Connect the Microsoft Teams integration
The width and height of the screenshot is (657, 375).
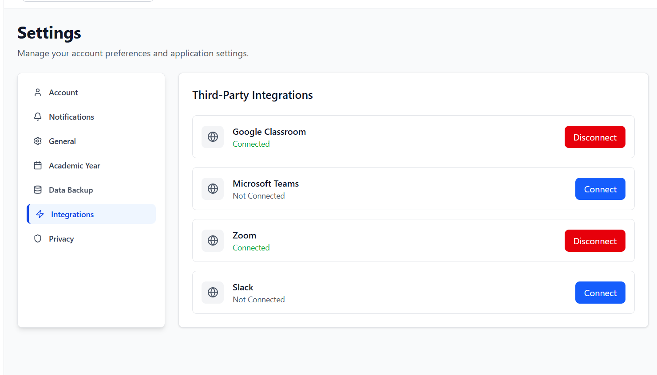pyautogui.click(x=600, y=189)
